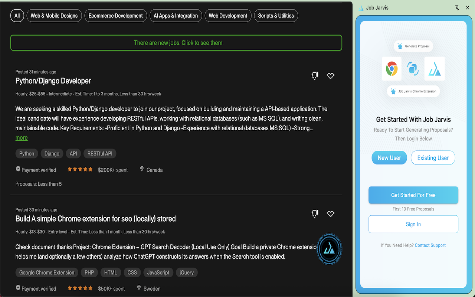Click the location pin next to Sweden
The image size is (475, 297).
(139, 288)
